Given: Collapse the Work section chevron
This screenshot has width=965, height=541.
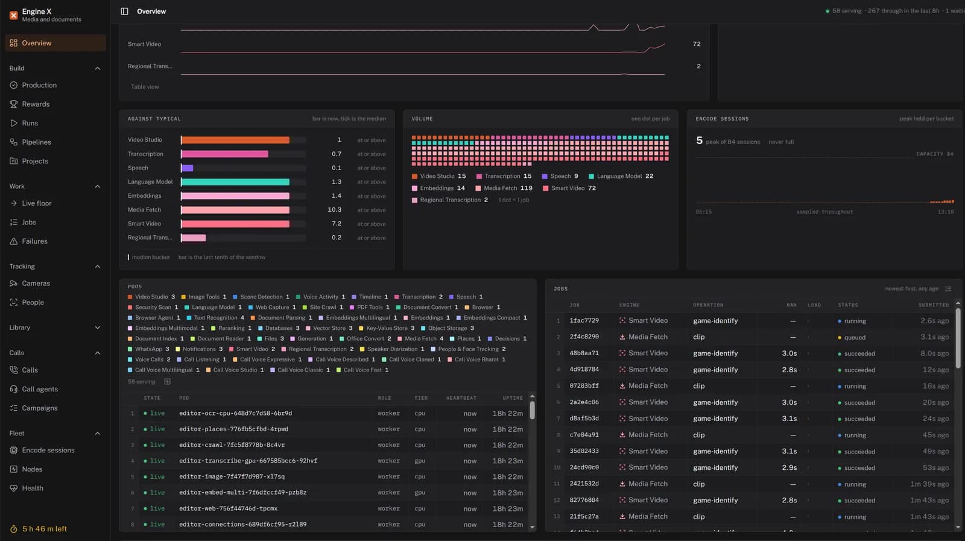Looking at the screenshot, I should [x=98, y=186].
